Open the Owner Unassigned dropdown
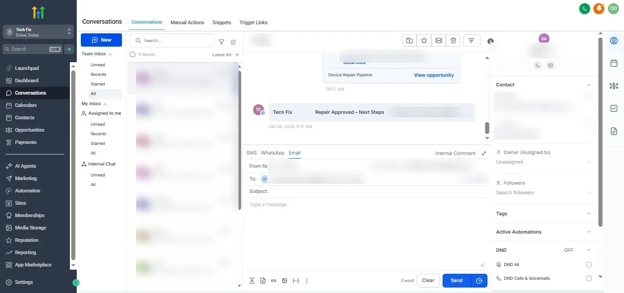This screenshot has width=624, height=293. tap(544, 162)
